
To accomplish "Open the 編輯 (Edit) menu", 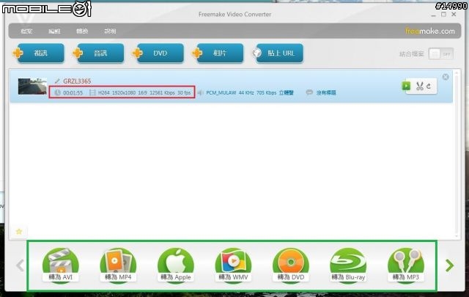I will (x=54, y=31).
